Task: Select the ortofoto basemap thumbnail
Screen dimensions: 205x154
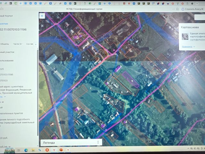Action: pos(185,37)
